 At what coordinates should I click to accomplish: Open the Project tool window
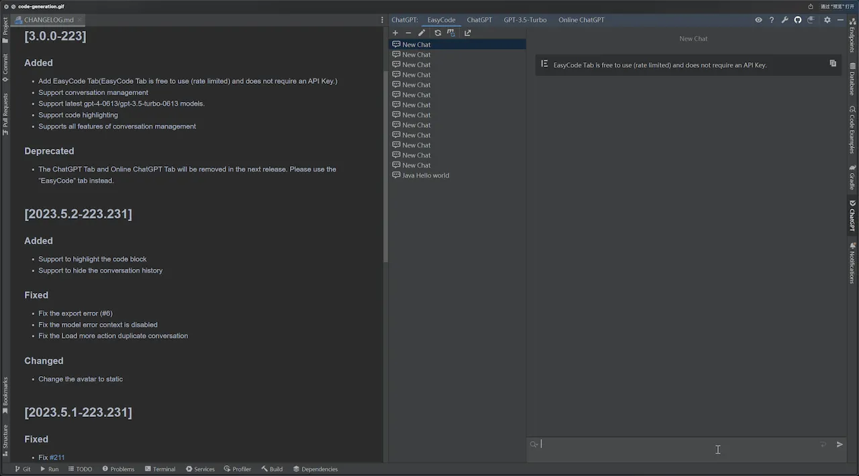pyautogui.click(x=5, y=31)
